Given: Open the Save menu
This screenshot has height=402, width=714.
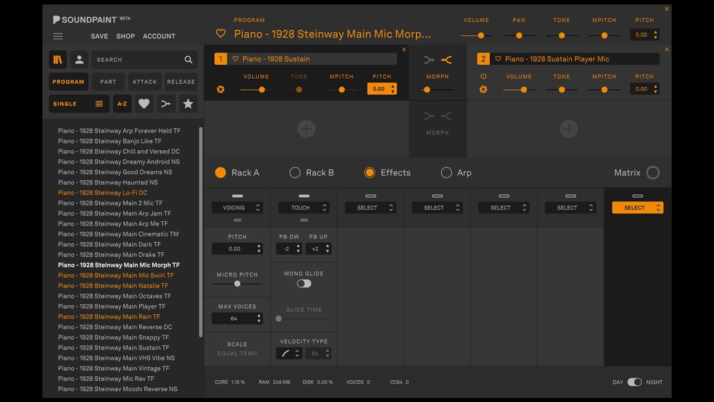Looking at the screenshot, I should (99, 36).
